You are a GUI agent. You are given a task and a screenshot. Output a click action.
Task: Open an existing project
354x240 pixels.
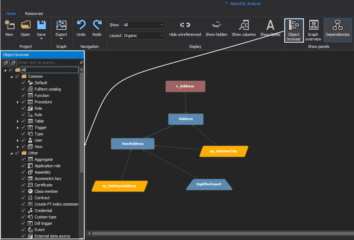[x=25, y=28]
